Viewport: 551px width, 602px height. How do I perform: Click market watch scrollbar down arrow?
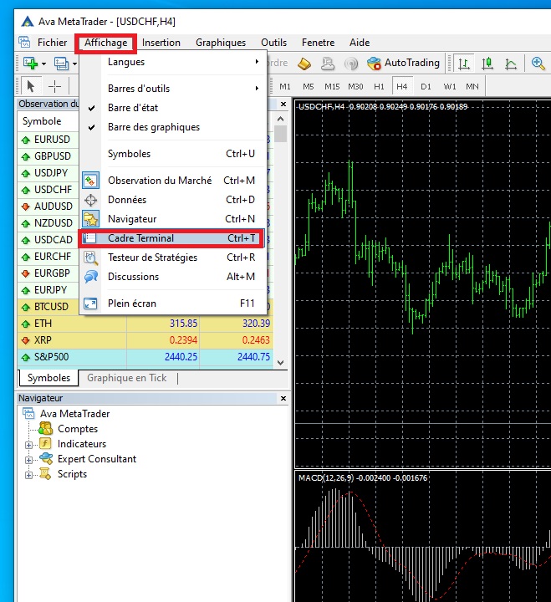point(281,362)
